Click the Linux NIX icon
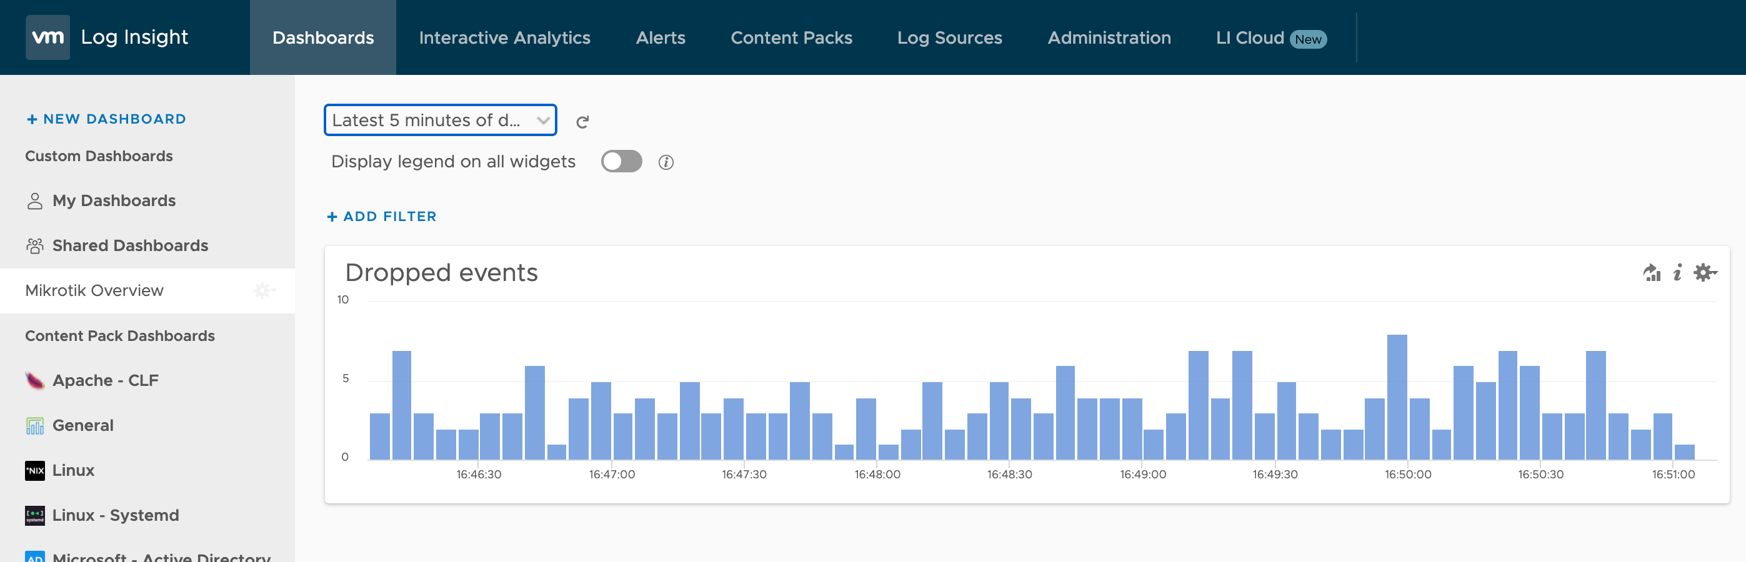The image size is (1746, 562). 34,471
